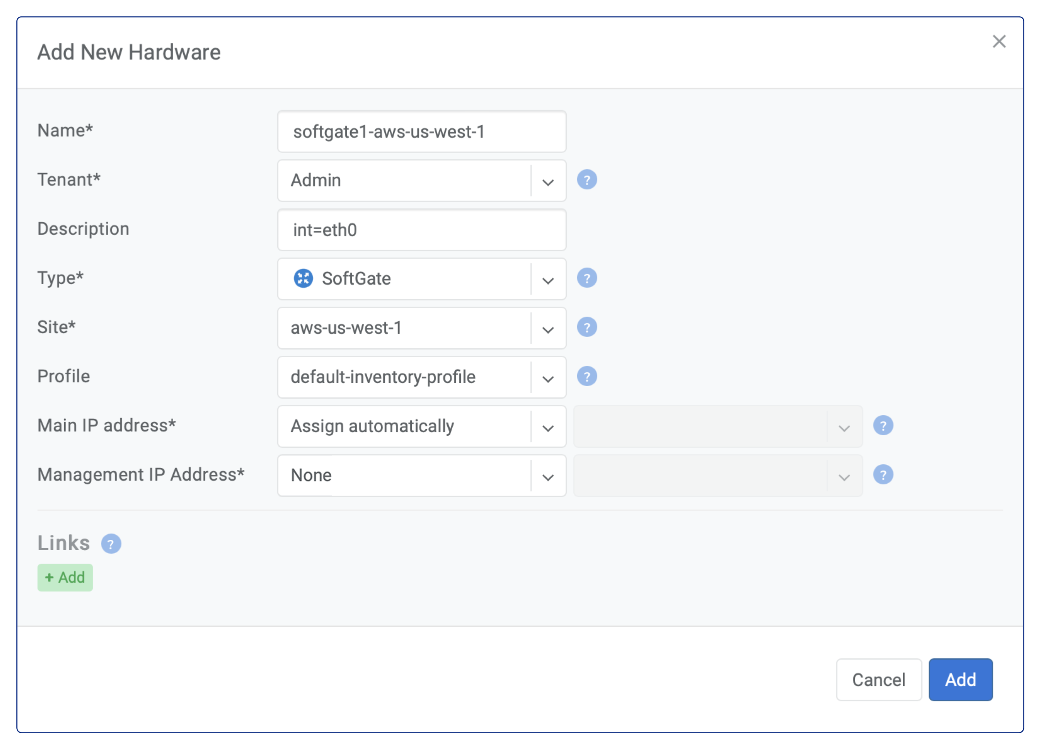Cancel the Add New Hardware dialog
The width and height of the screenshot is (1041, 752).
tap(879, 680)
